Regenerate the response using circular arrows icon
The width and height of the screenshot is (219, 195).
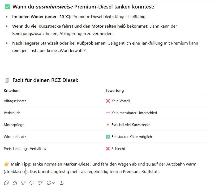(x=49, y=183)
